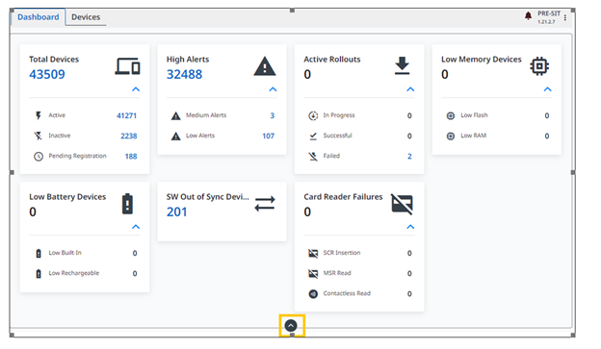Viewport: 601px width, 349px height.
Task: Click the SCR Insertion label
Action: [342, 253]
